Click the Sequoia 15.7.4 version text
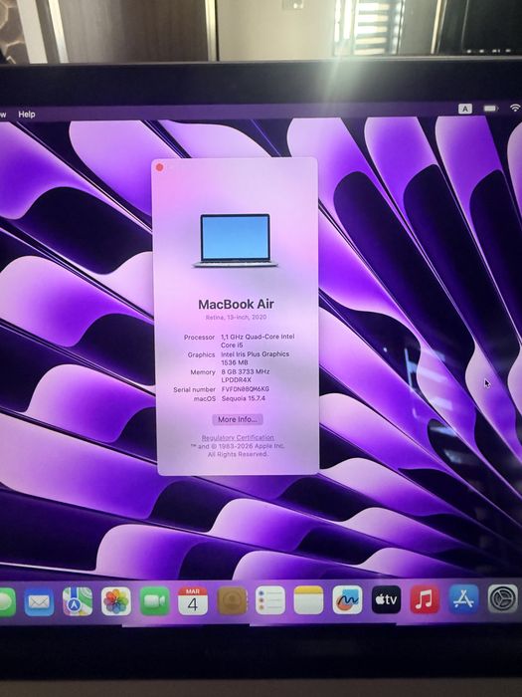522x697 pixels. pyautogui.click(x=244, y=398)
